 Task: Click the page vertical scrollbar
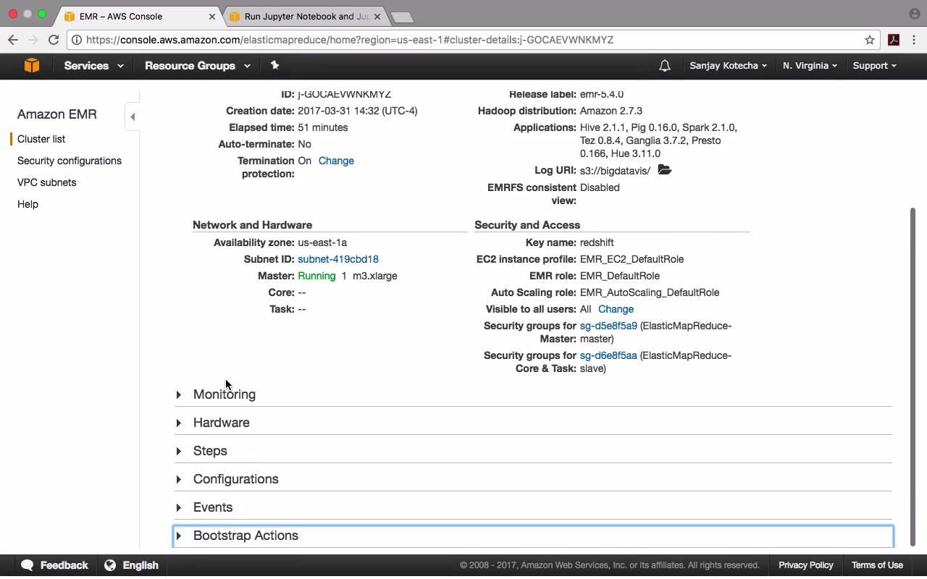coord(913,376)
